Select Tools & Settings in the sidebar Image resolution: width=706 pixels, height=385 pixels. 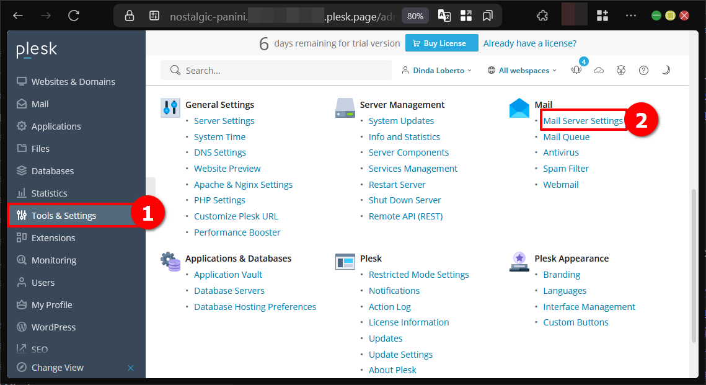tap(63, 215)
